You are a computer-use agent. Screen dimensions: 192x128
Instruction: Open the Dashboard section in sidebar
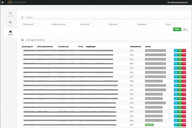tap(10, 14)
